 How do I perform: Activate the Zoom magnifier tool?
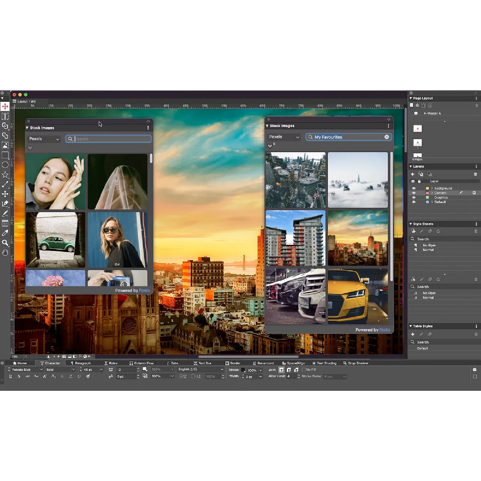(5, 243)
